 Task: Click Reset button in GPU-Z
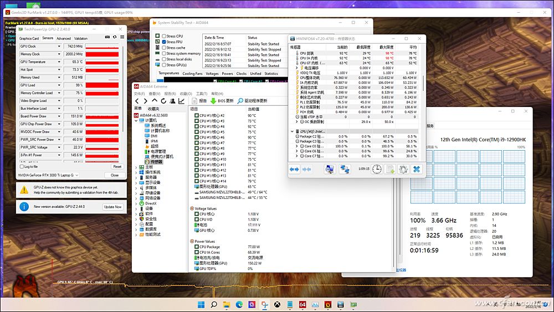(117, 166)
